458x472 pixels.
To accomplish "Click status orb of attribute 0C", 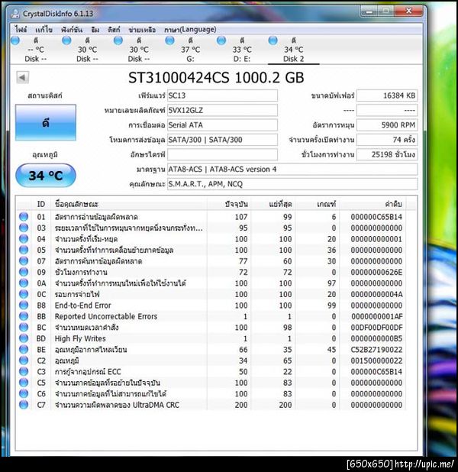I will pos(24,294).
